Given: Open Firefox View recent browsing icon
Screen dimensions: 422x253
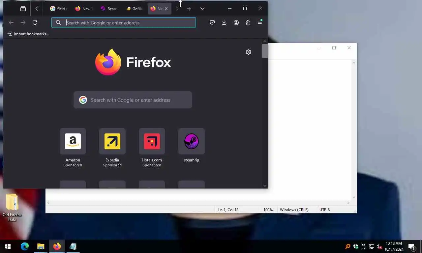Looking at the screenshot, I should [x=23, y=9].
